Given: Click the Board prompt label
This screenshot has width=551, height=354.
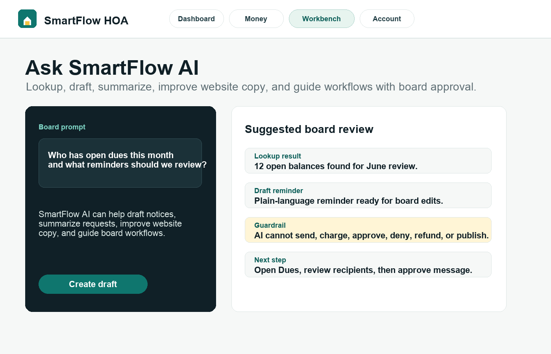Looking at the screenshot, I should [62, 127].
